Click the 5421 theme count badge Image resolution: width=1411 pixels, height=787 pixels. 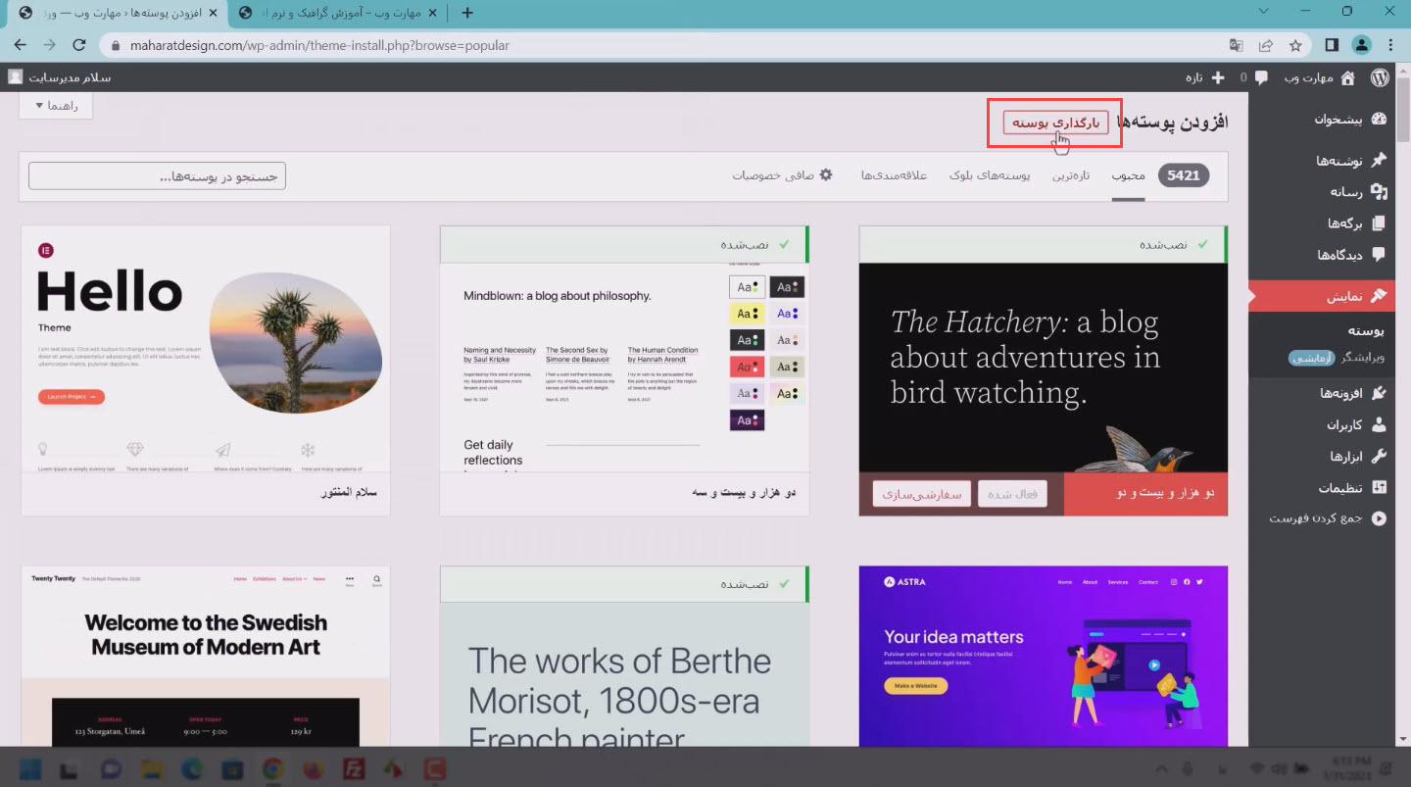[1184, 175]
